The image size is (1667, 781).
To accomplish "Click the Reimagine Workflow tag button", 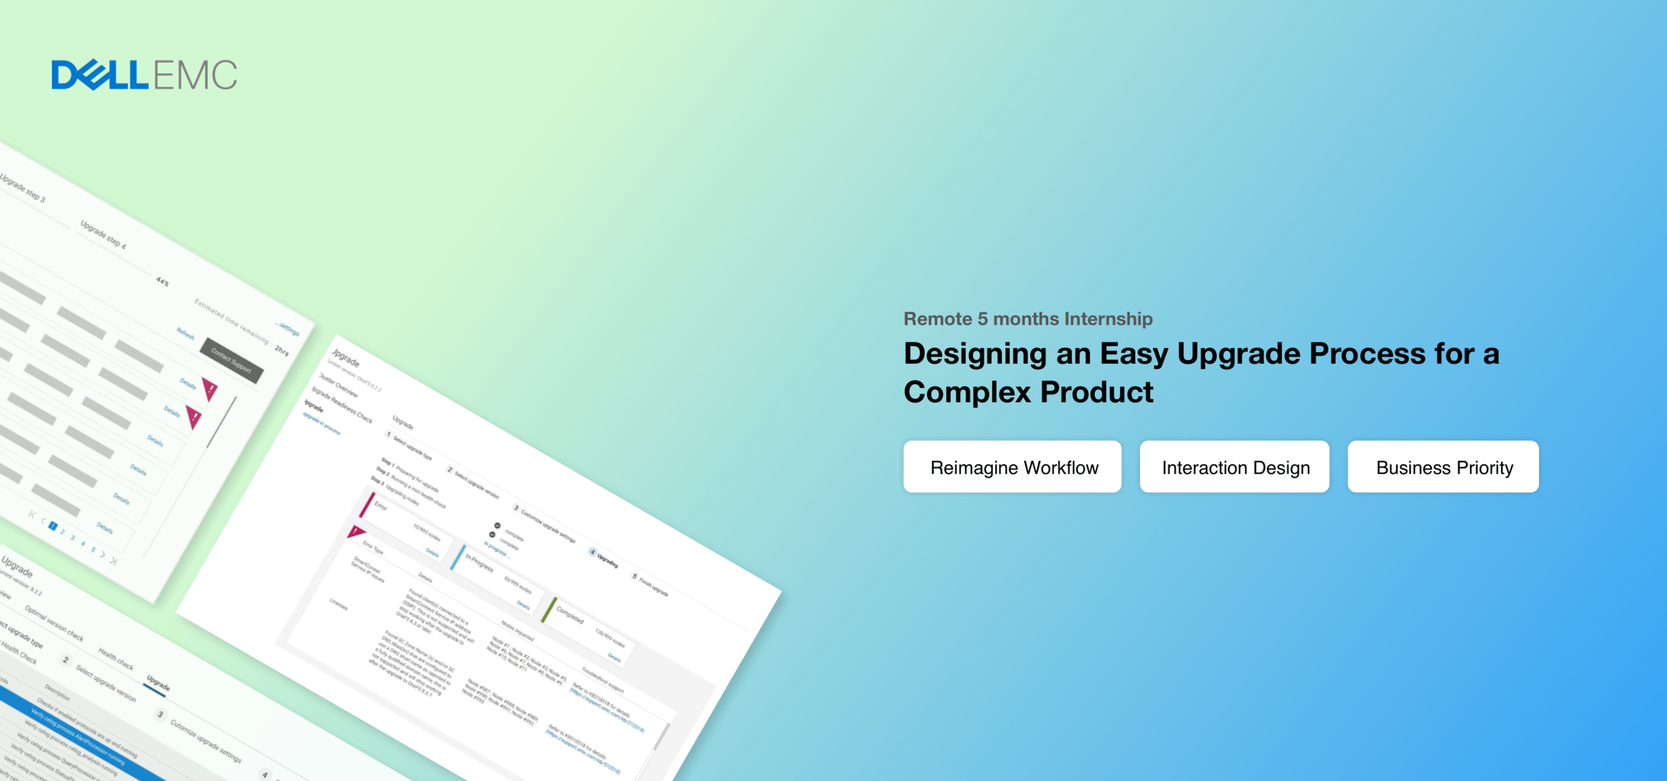I will point(1012,467).
